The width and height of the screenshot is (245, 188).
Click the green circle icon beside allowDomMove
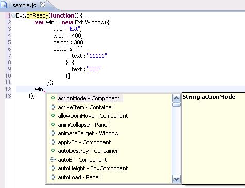[x=53, y=115]
